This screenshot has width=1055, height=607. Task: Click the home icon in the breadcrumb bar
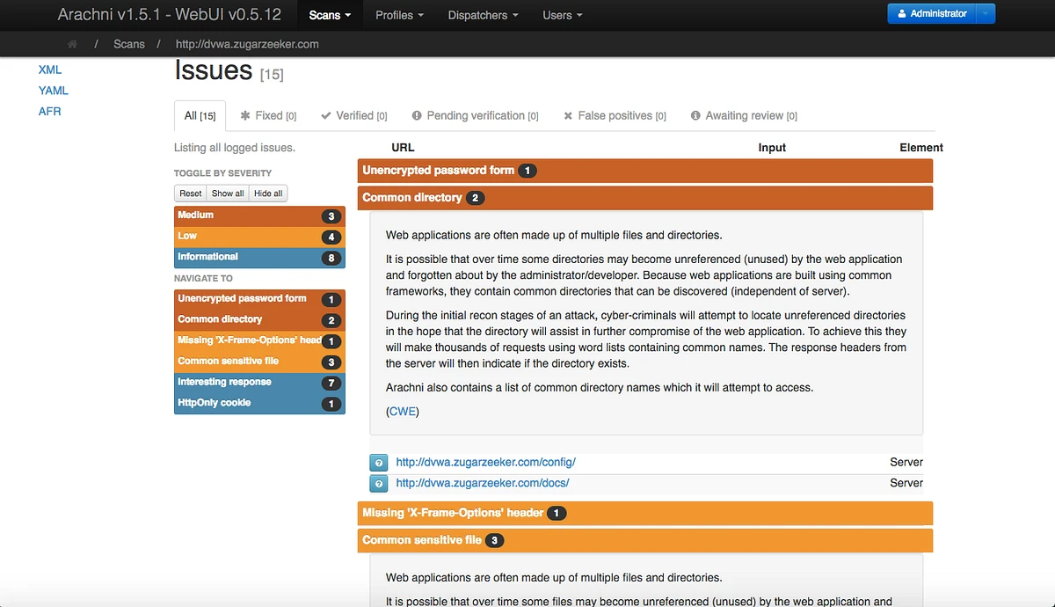[71, 44]
